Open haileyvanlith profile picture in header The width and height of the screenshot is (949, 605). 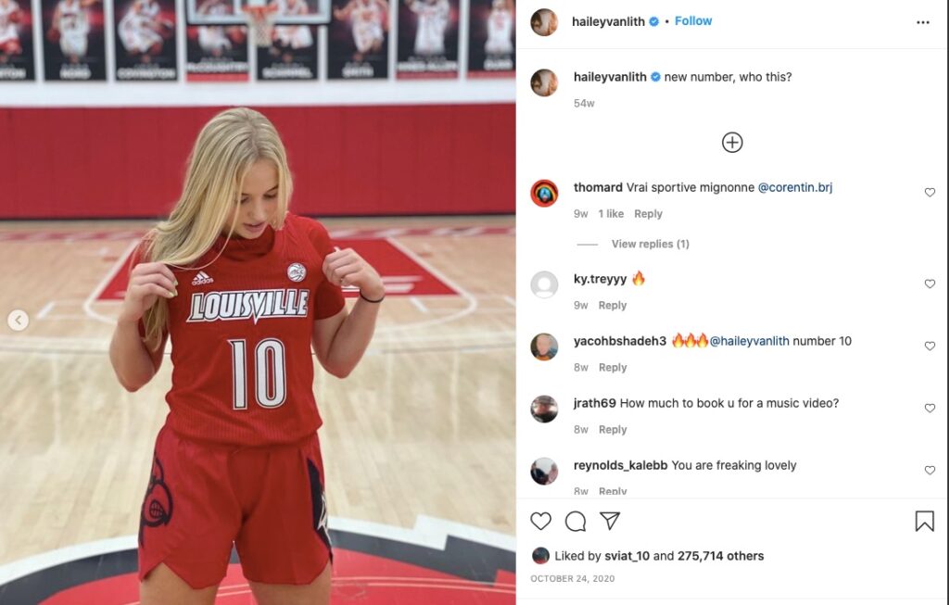544,22
